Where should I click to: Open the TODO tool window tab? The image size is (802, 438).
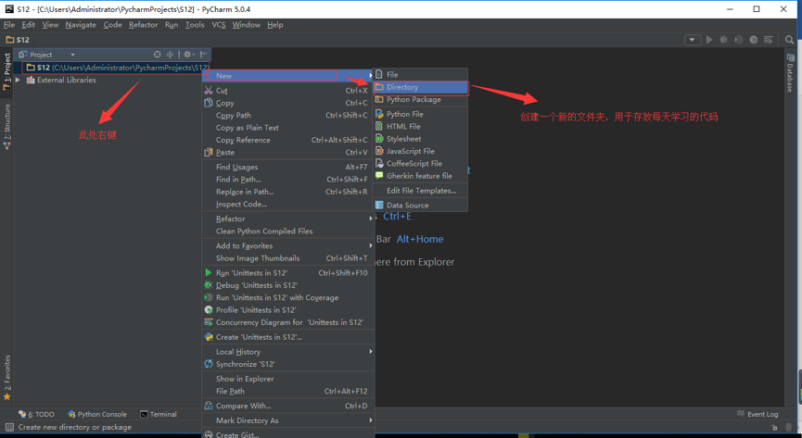tap(36, 415)
